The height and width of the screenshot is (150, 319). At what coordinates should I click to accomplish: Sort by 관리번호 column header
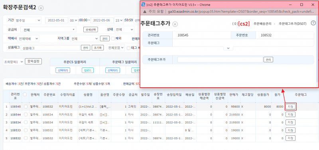15,96
